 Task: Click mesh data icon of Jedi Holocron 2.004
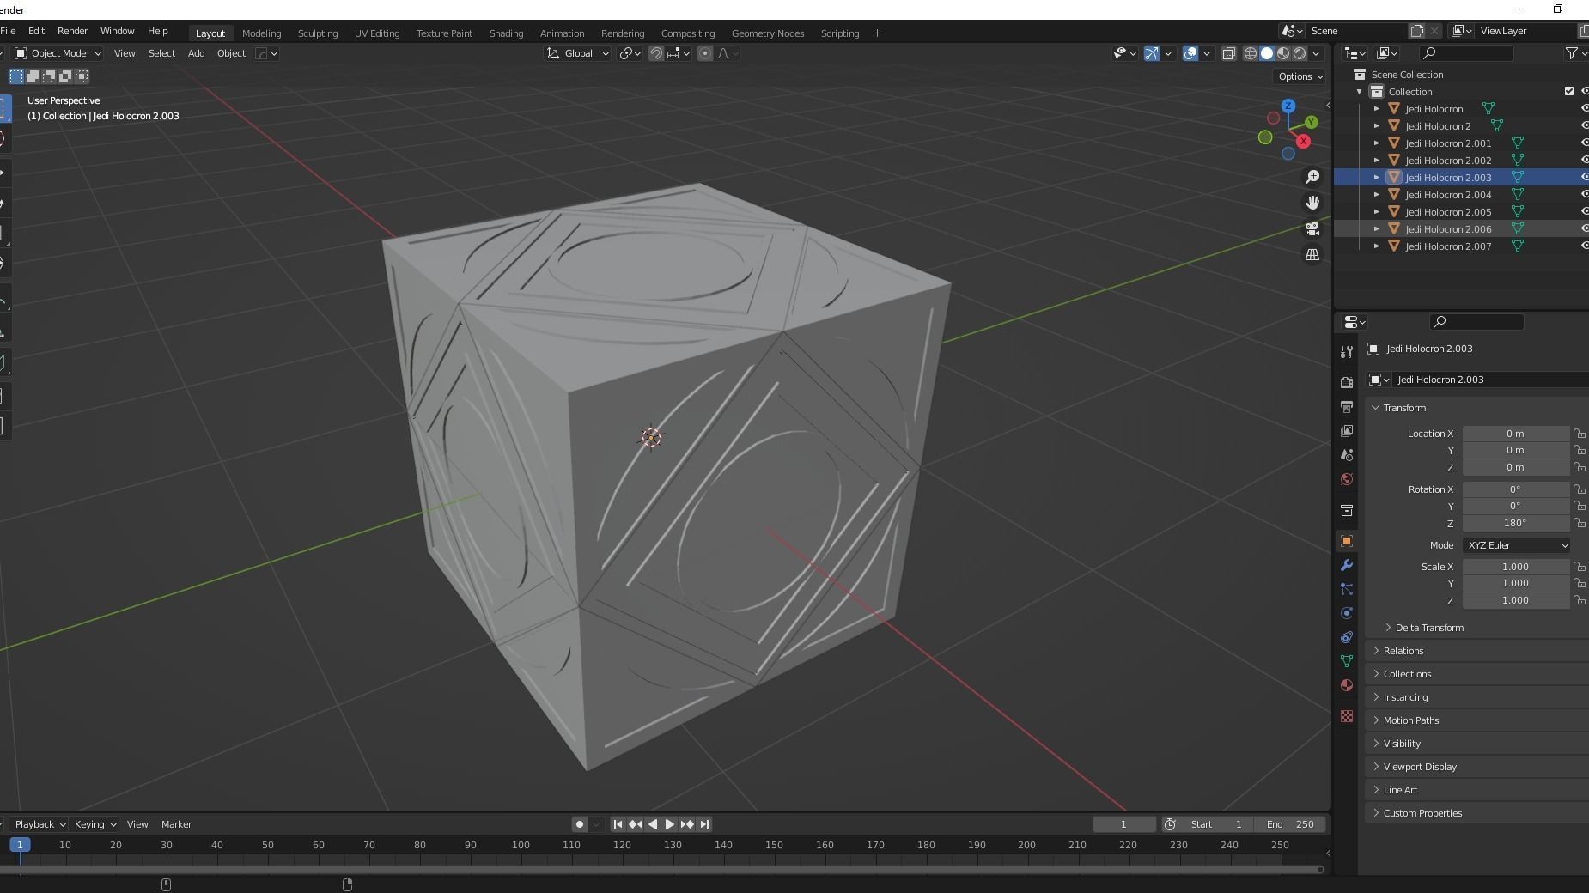[1518, 195]
